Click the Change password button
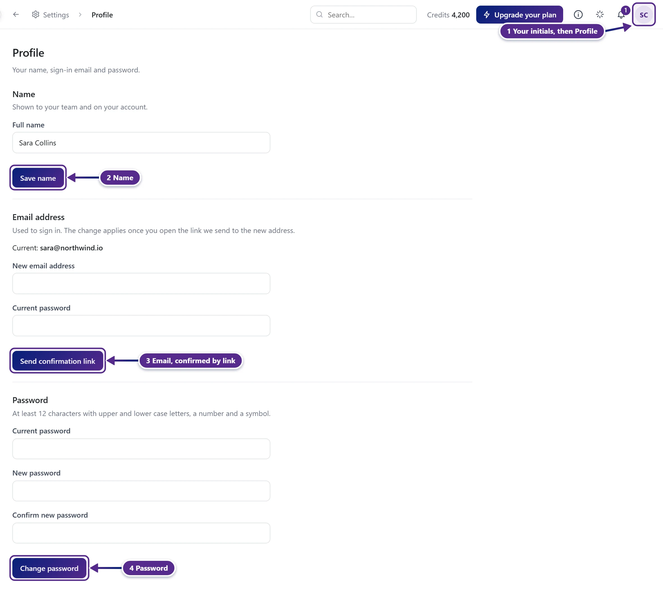 [49, 568]
